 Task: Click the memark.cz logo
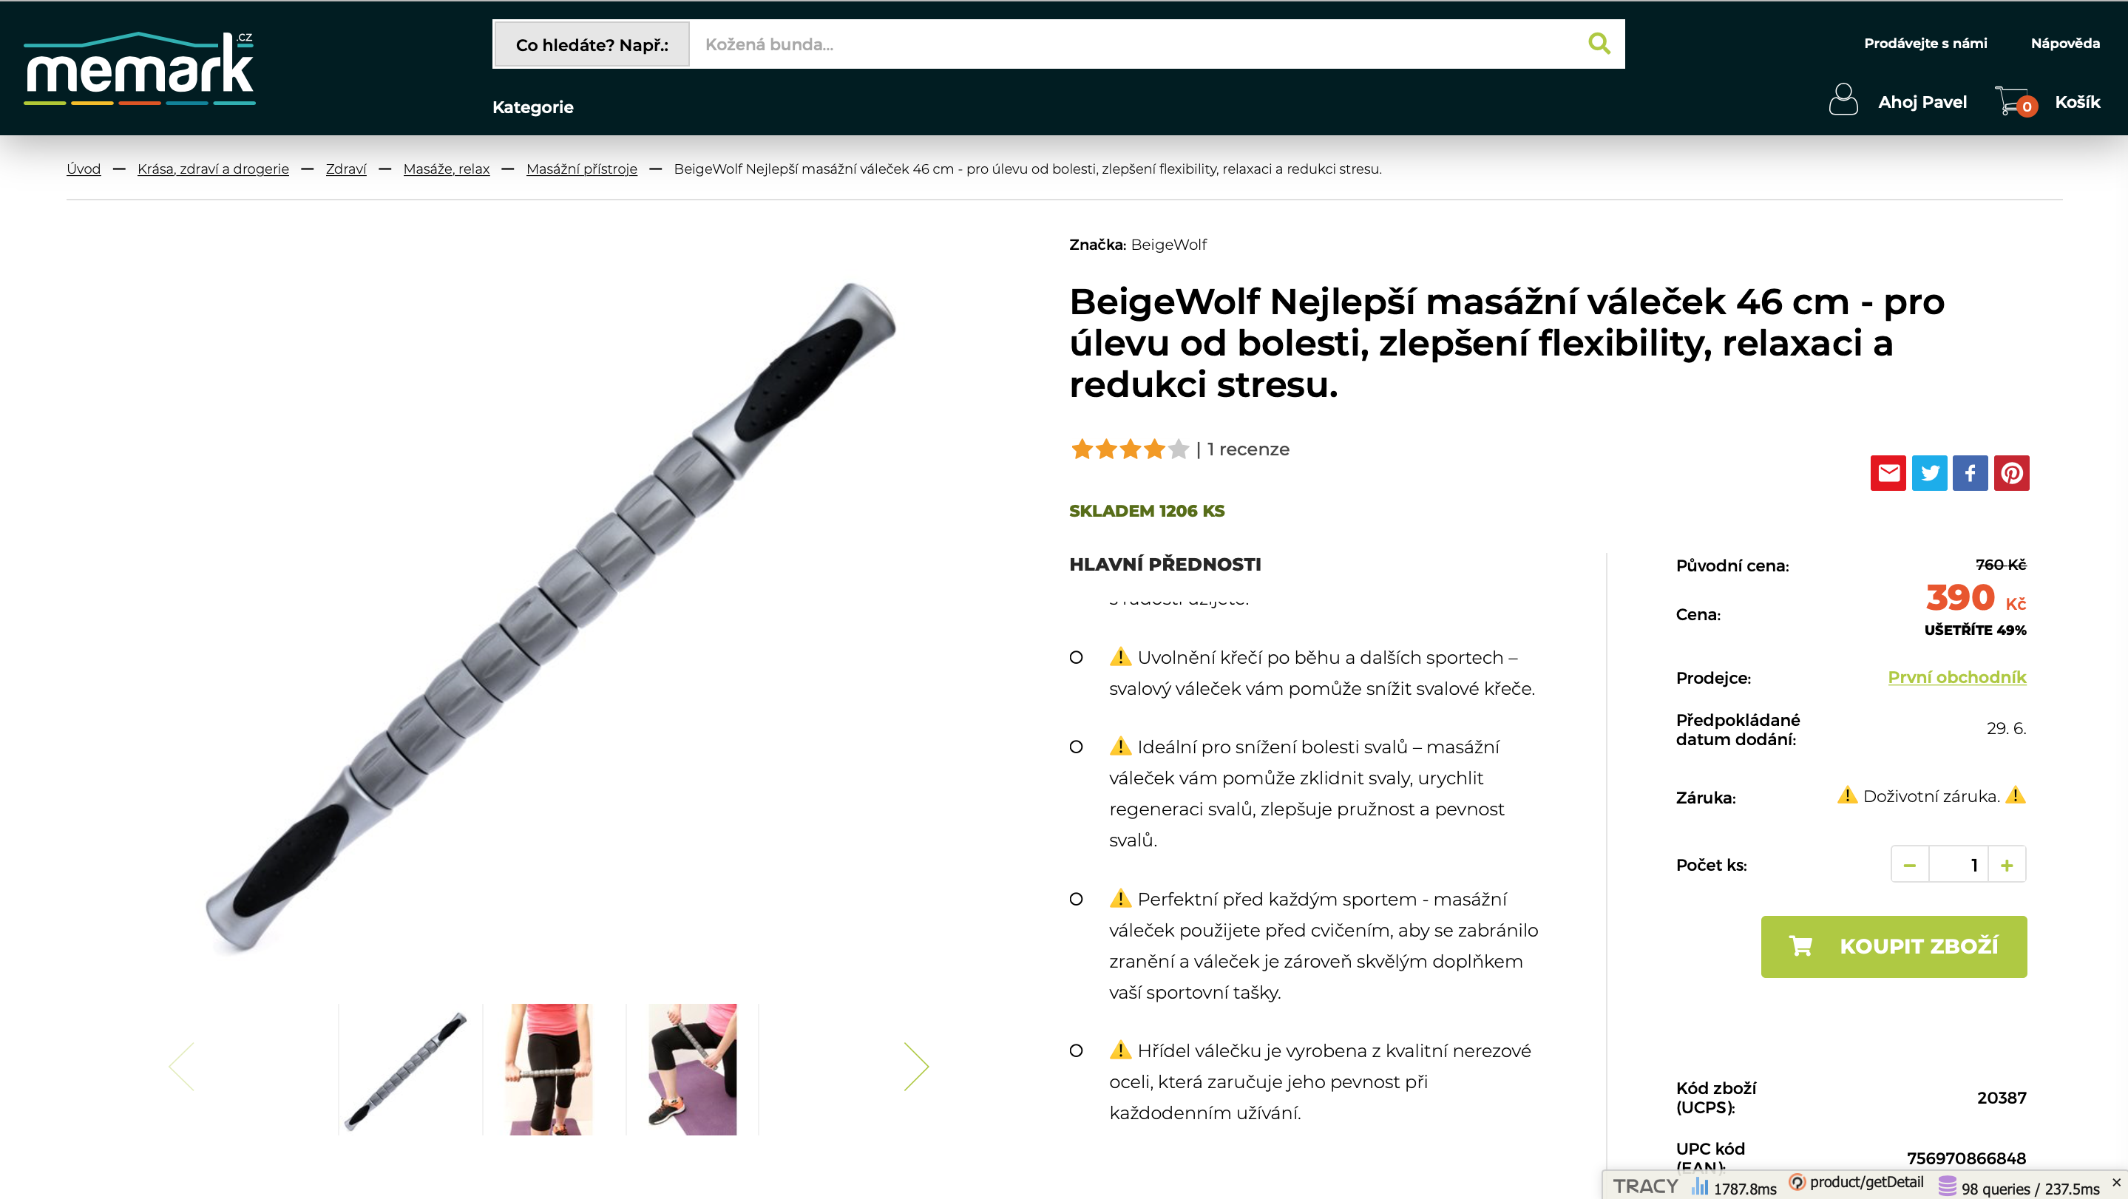pyautogui.click(x=140, y=69)
